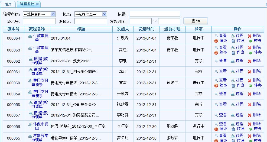The height and width of the screenshot is (142, 267).
Task: Focus the 标题 input field
Action: coord(155,14)
